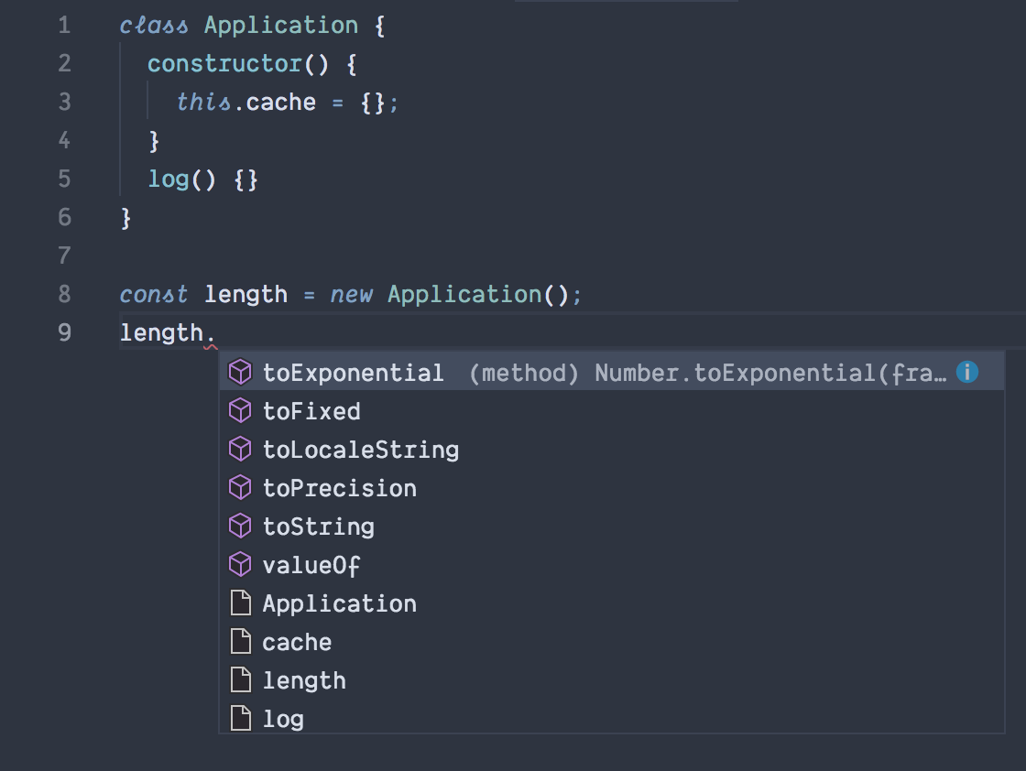Select the log completion entry
This screenshot has width=1026, height=771.
284,719
